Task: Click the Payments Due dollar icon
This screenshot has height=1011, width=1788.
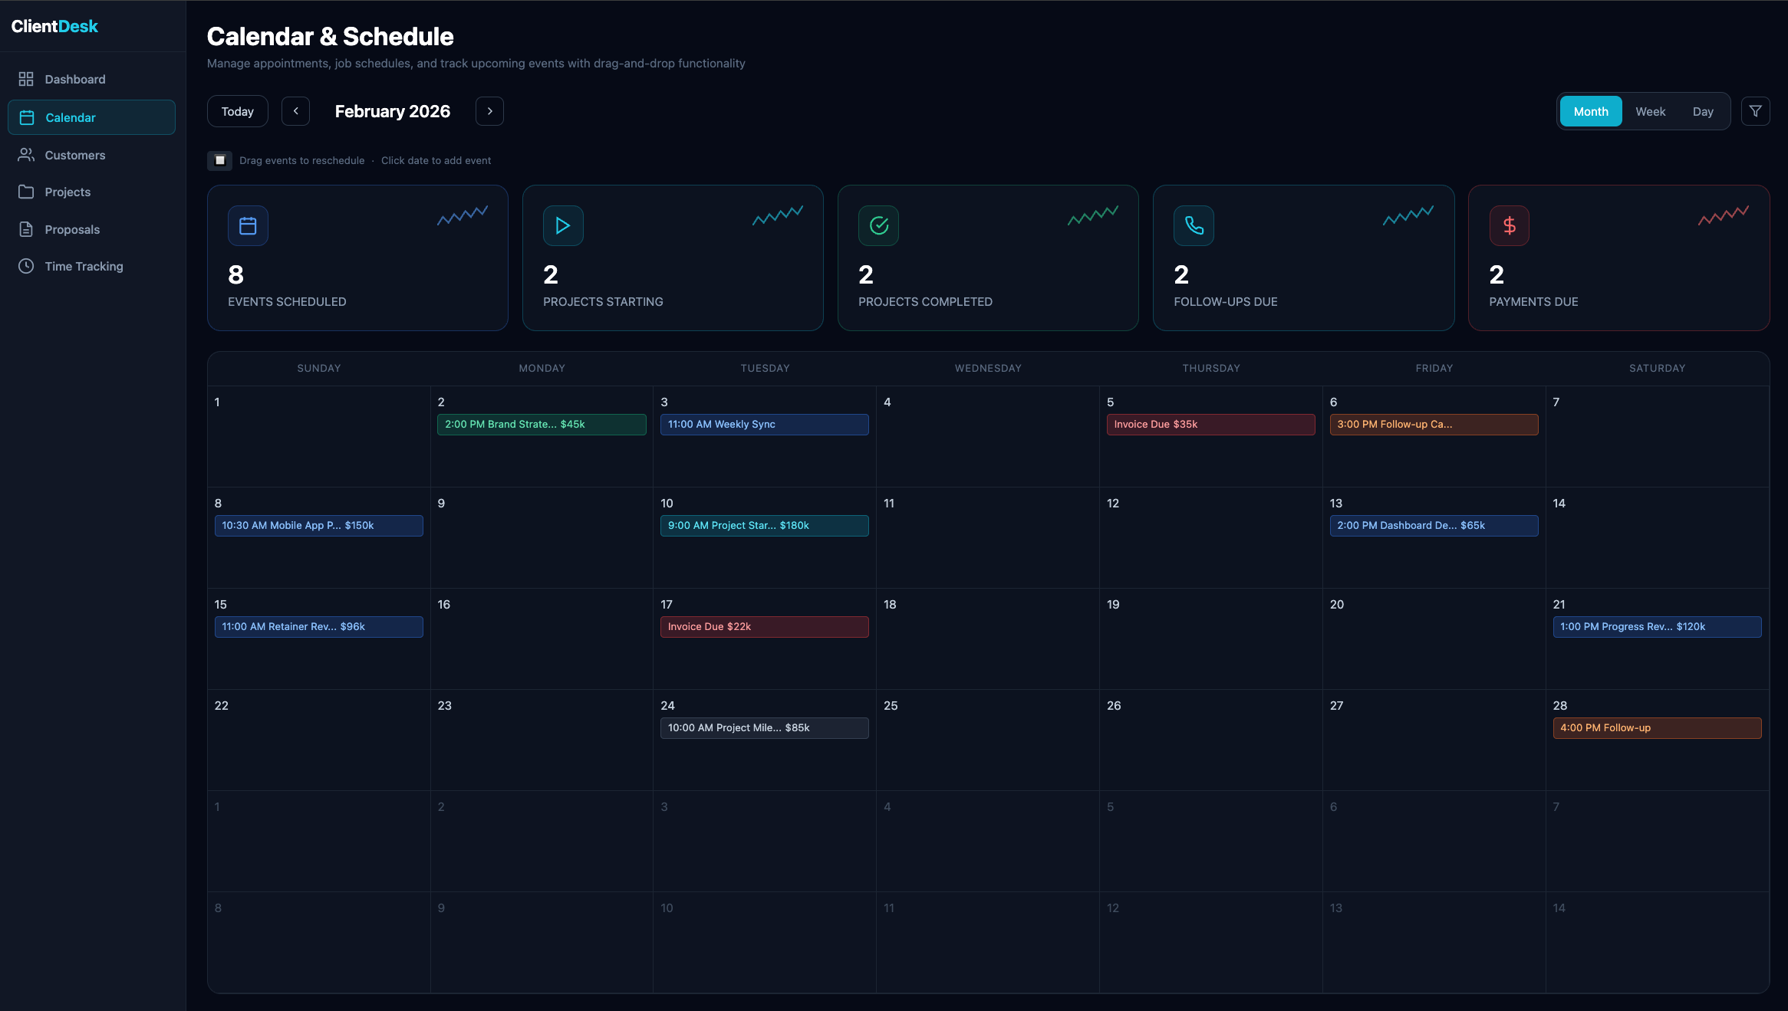Action: 1507,225
